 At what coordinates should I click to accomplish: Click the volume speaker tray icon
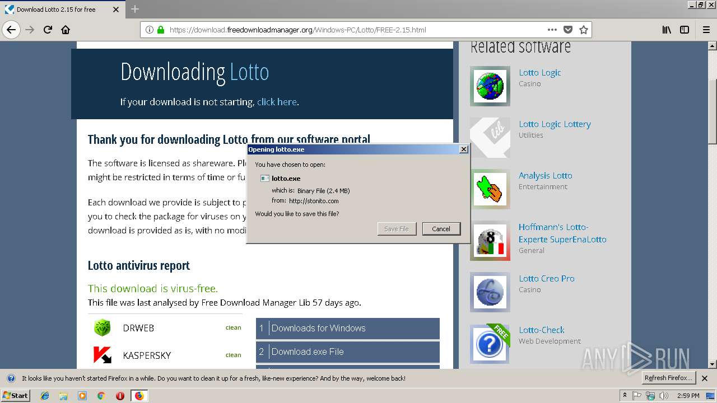664,396
